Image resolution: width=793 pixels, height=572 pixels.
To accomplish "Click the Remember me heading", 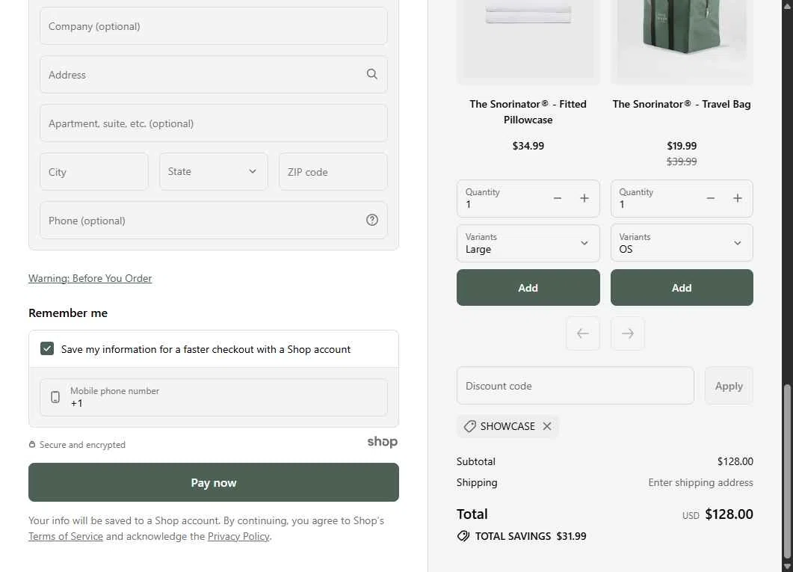I will (68, 313).
